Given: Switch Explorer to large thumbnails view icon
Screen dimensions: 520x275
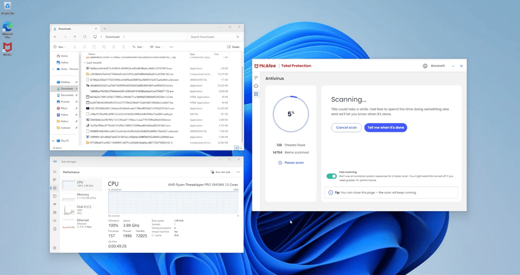Looking at the screenshot, I should pos(241,148).
